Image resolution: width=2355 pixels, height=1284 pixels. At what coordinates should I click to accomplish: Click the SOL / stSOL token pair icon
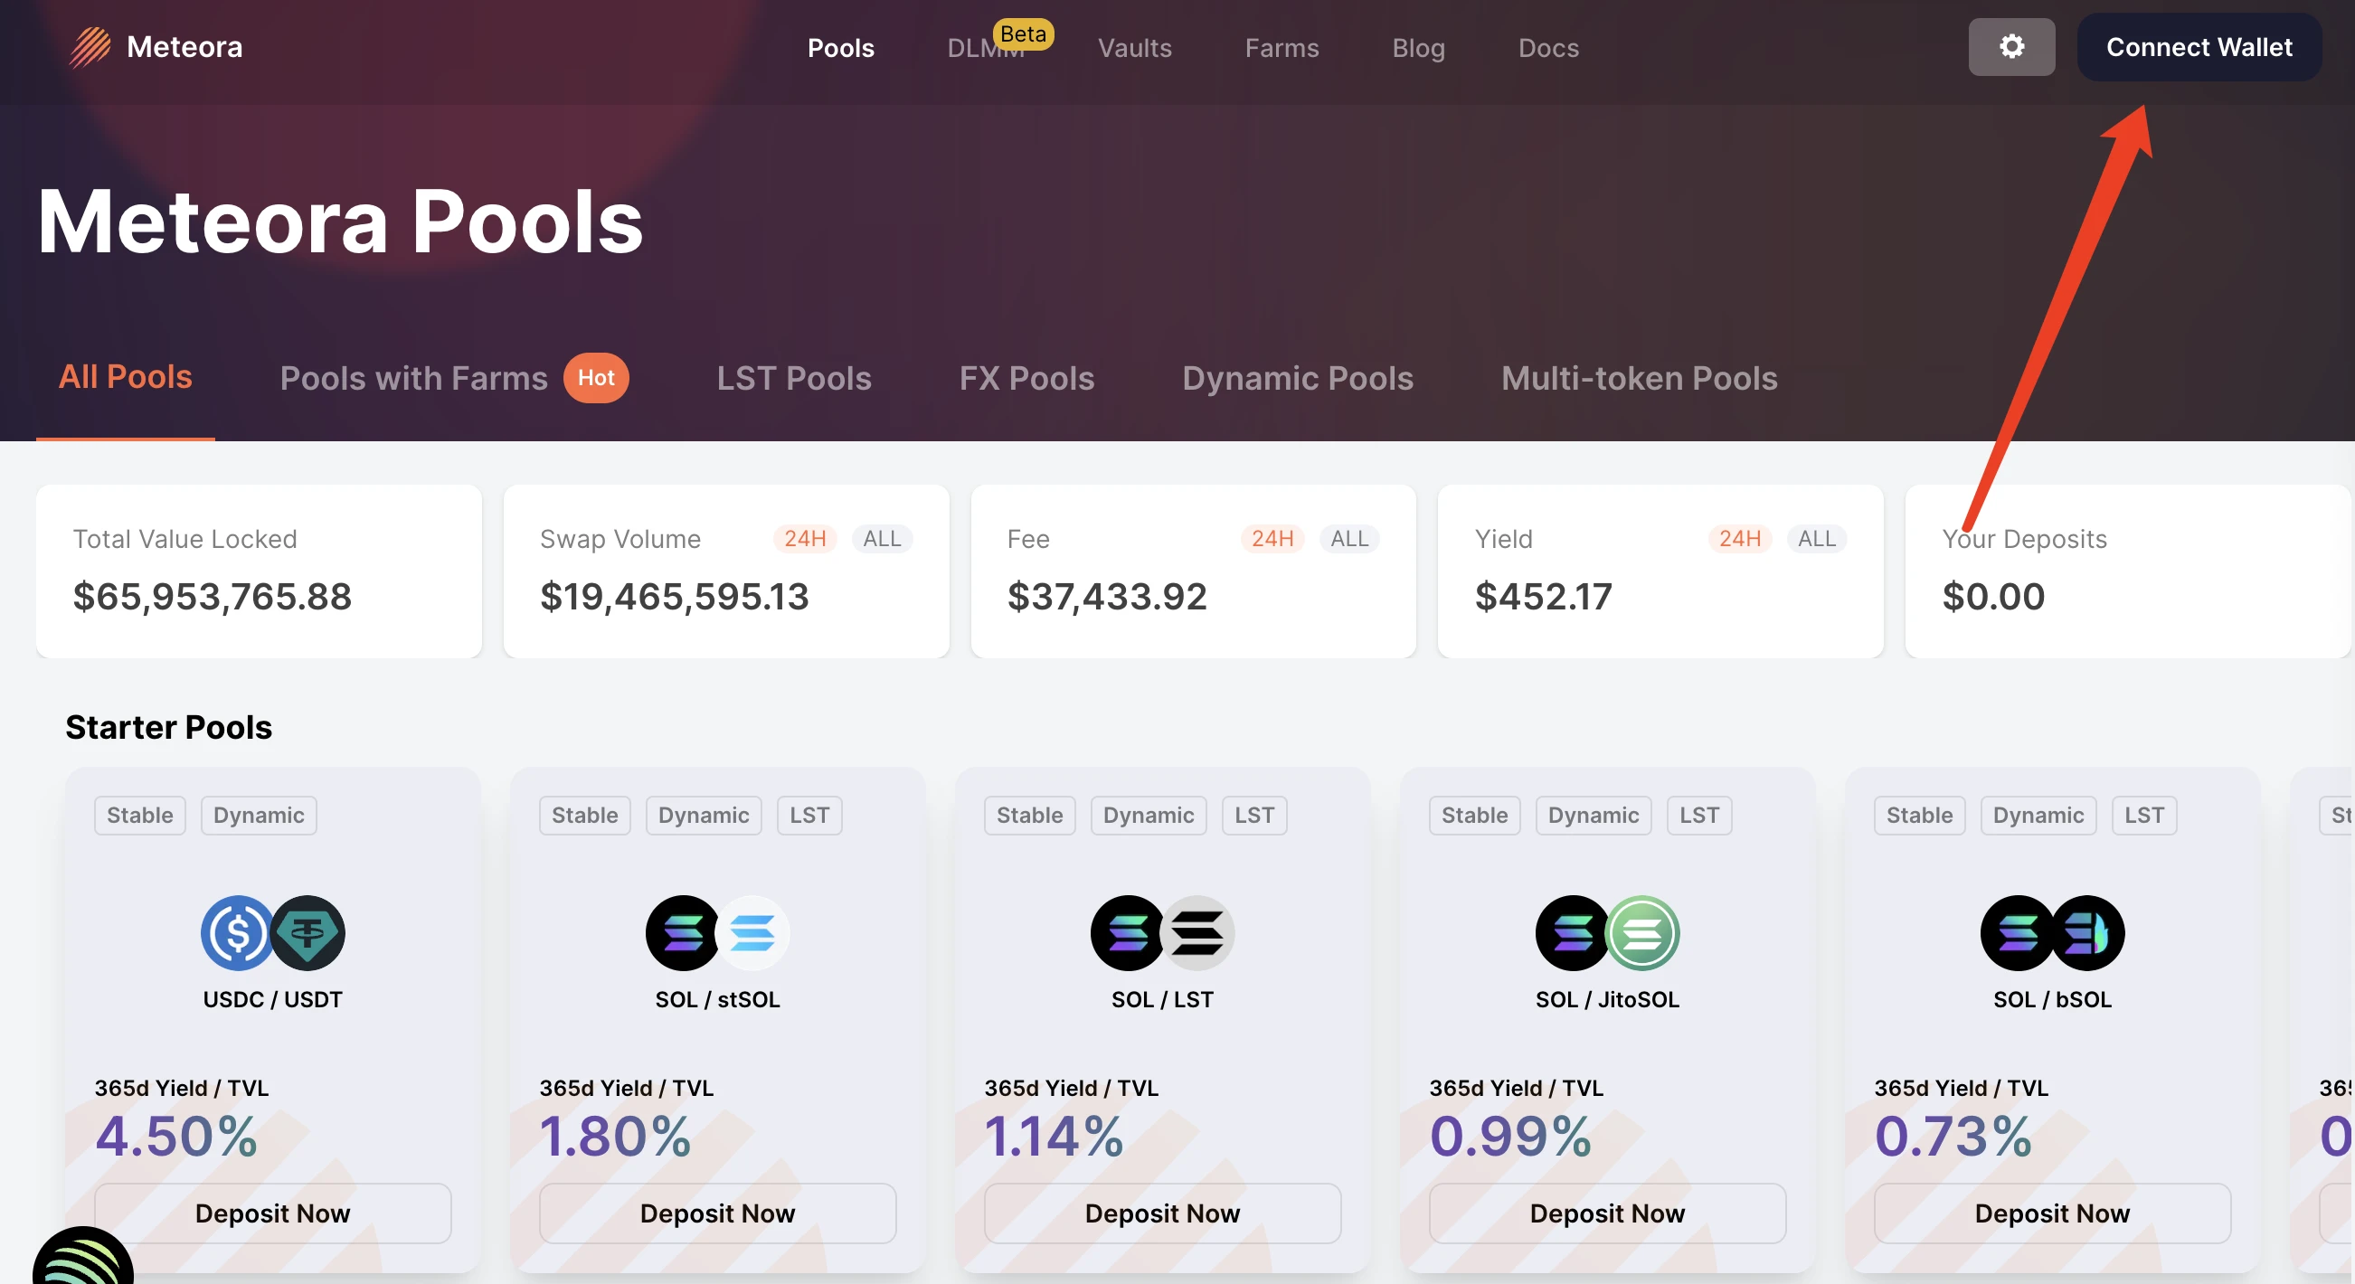[717, 932]
